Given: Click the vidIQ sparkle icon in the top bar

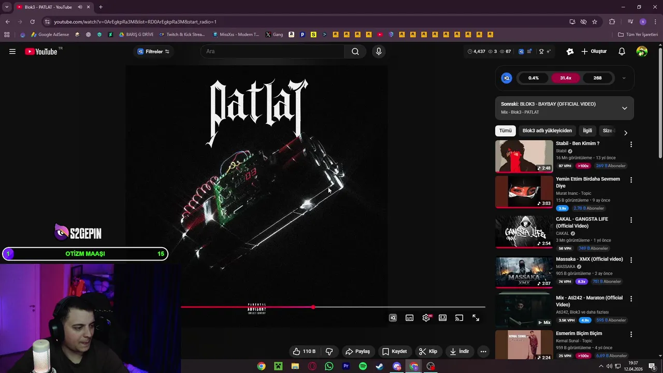Looking at the screenshot, I should pyautogui.click(x=548, y=51).
